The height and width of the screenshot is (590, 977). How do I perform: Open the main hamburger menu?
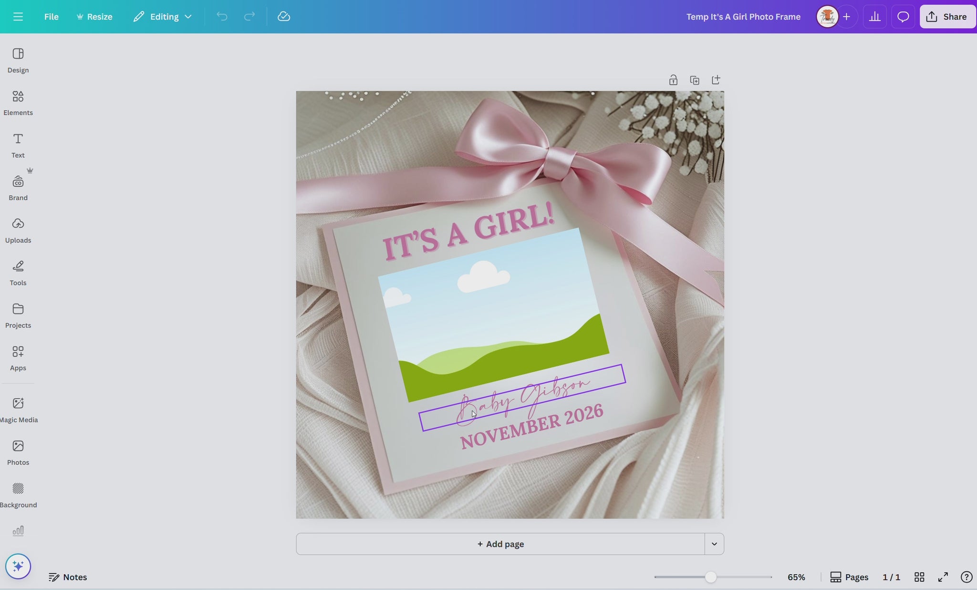tap(18, 17)
